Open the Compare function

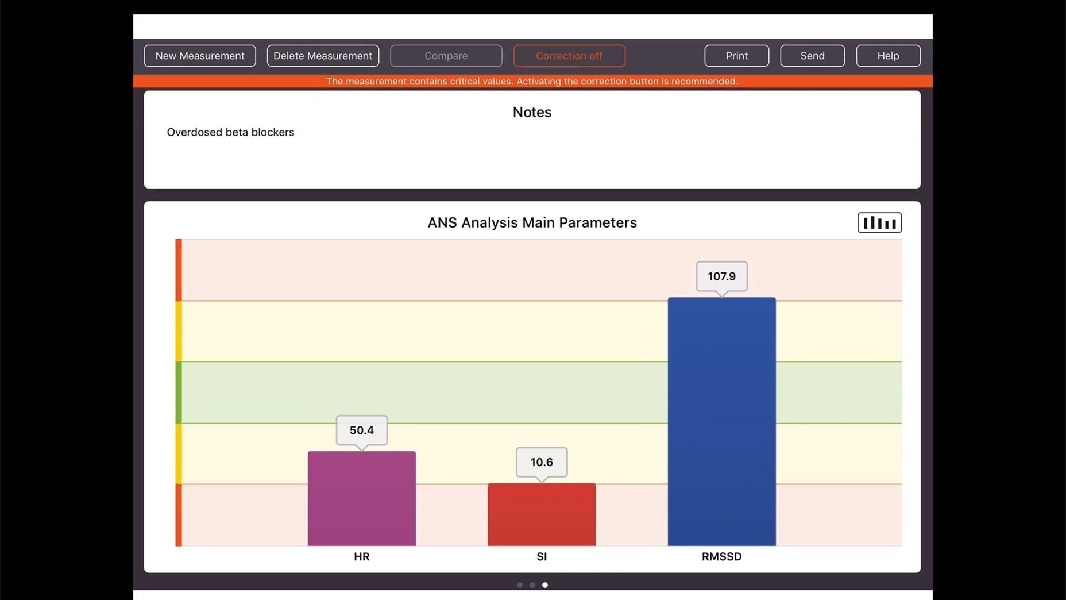446,56
